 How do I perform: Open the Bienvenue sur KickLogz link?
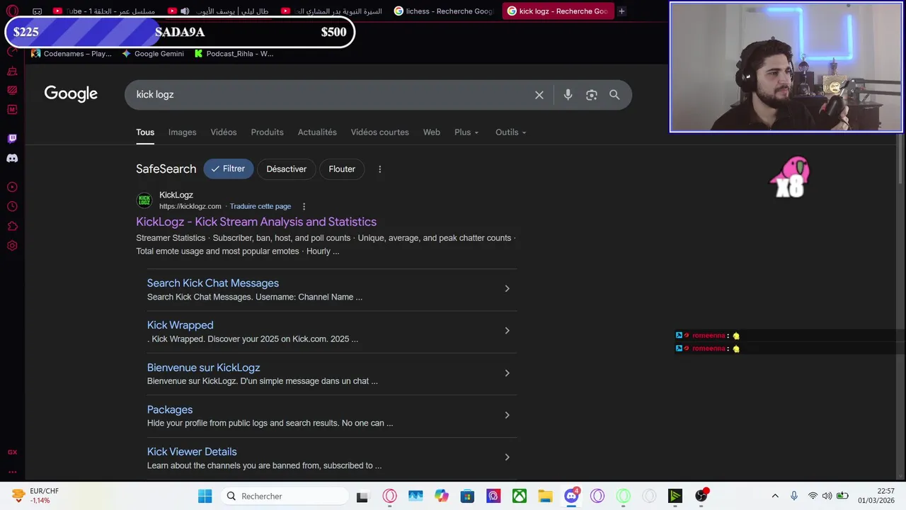click(204, 368)
